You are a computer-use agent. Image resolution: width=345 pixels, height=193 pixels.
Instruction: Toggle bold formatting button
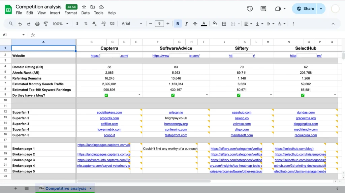pos(178,24)
